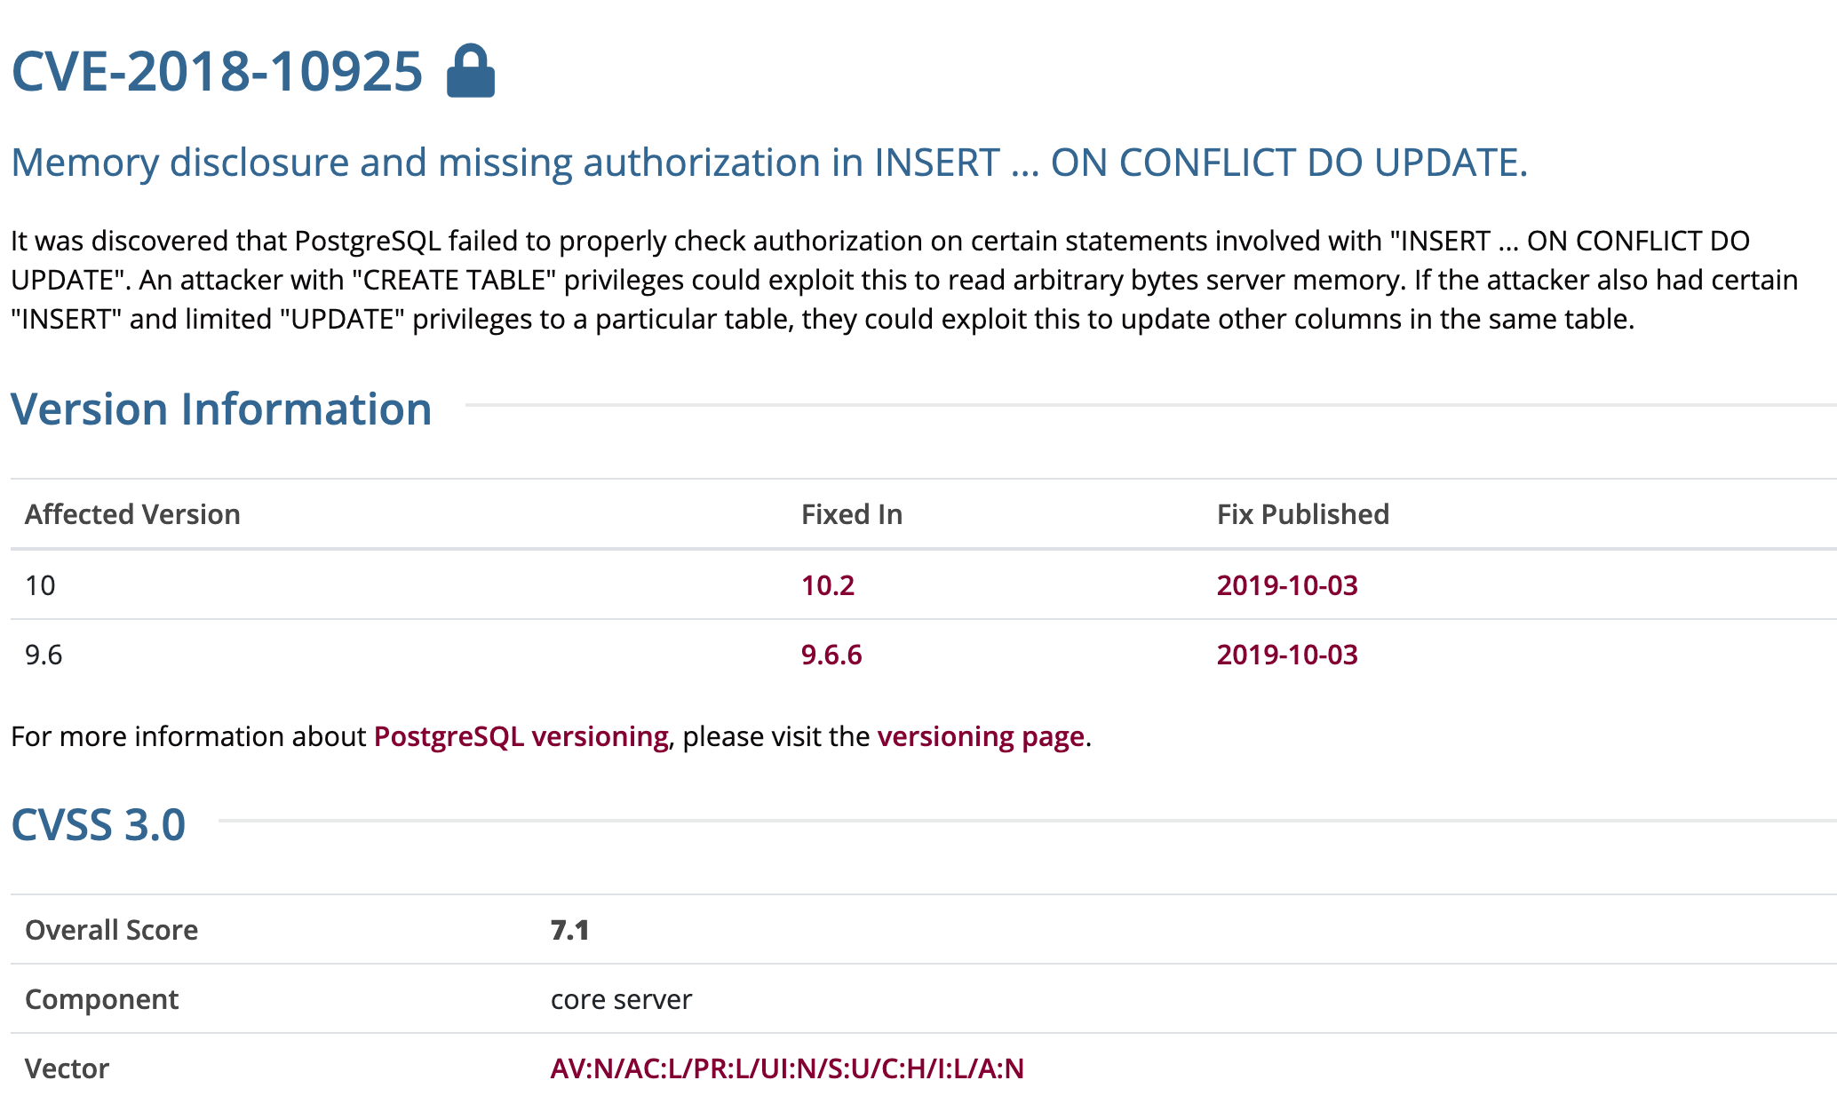Click affected version 10 cell
The height and width of the screenshot is (1112, 1837).
point(40,585)
